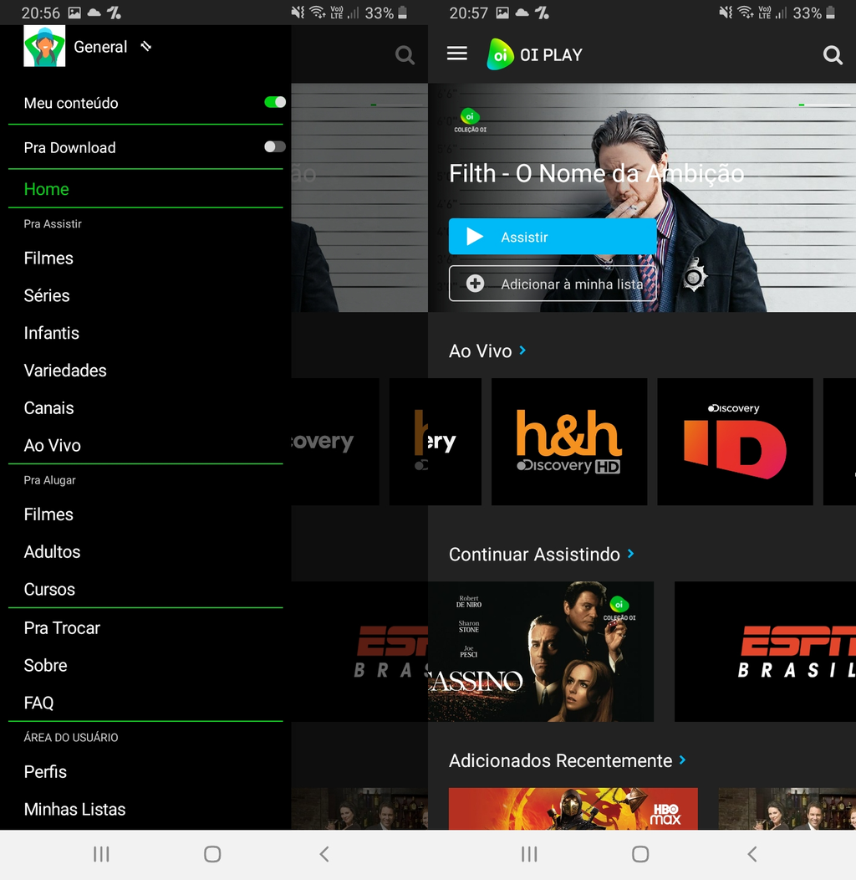The image size is (856, 880).
Task: Tap the General profile name
Action: (100, 47)
